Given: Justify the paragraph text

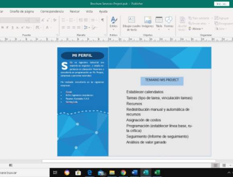Looking at the screenshot, I should (x=79, y=27).
